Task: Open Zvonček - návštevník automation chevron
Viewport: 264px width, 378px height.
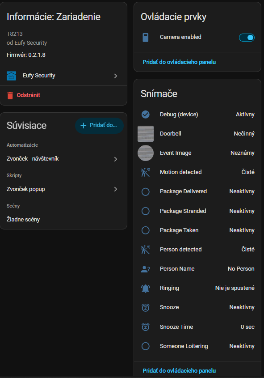Action: (116, 159)
